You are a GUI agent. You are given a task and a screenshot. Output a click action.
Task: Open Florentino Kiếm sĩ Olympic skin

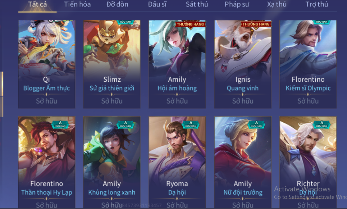point(308,64)
